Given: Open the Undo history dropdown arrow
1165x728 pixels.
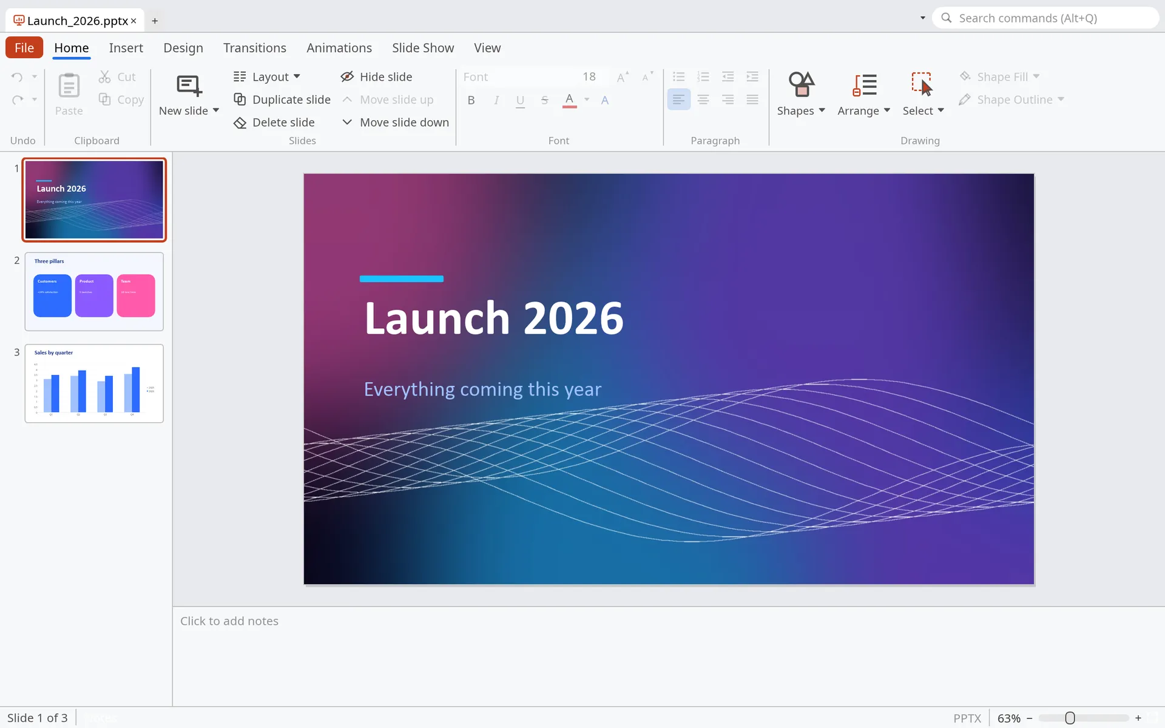Looking at the screenshot, I should pos(35,76).
